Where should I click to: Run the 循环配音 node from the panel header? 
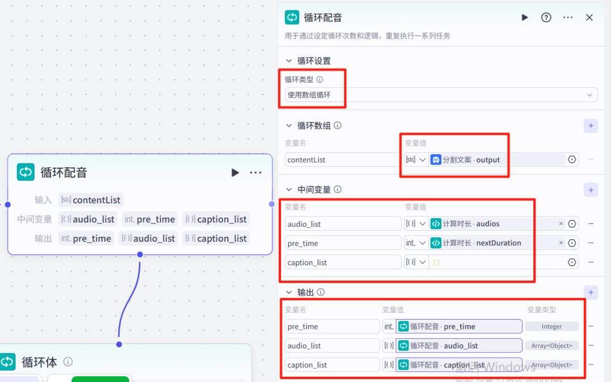click(525, 18)
